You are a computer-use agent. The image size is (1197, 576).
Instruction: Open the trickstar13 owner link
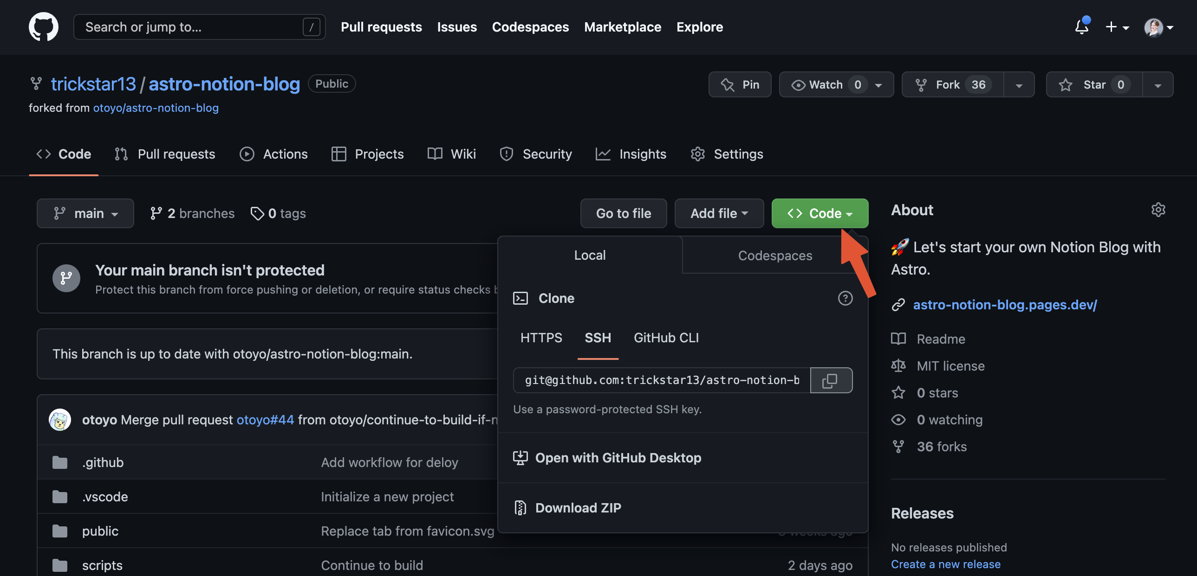(93, 84)
